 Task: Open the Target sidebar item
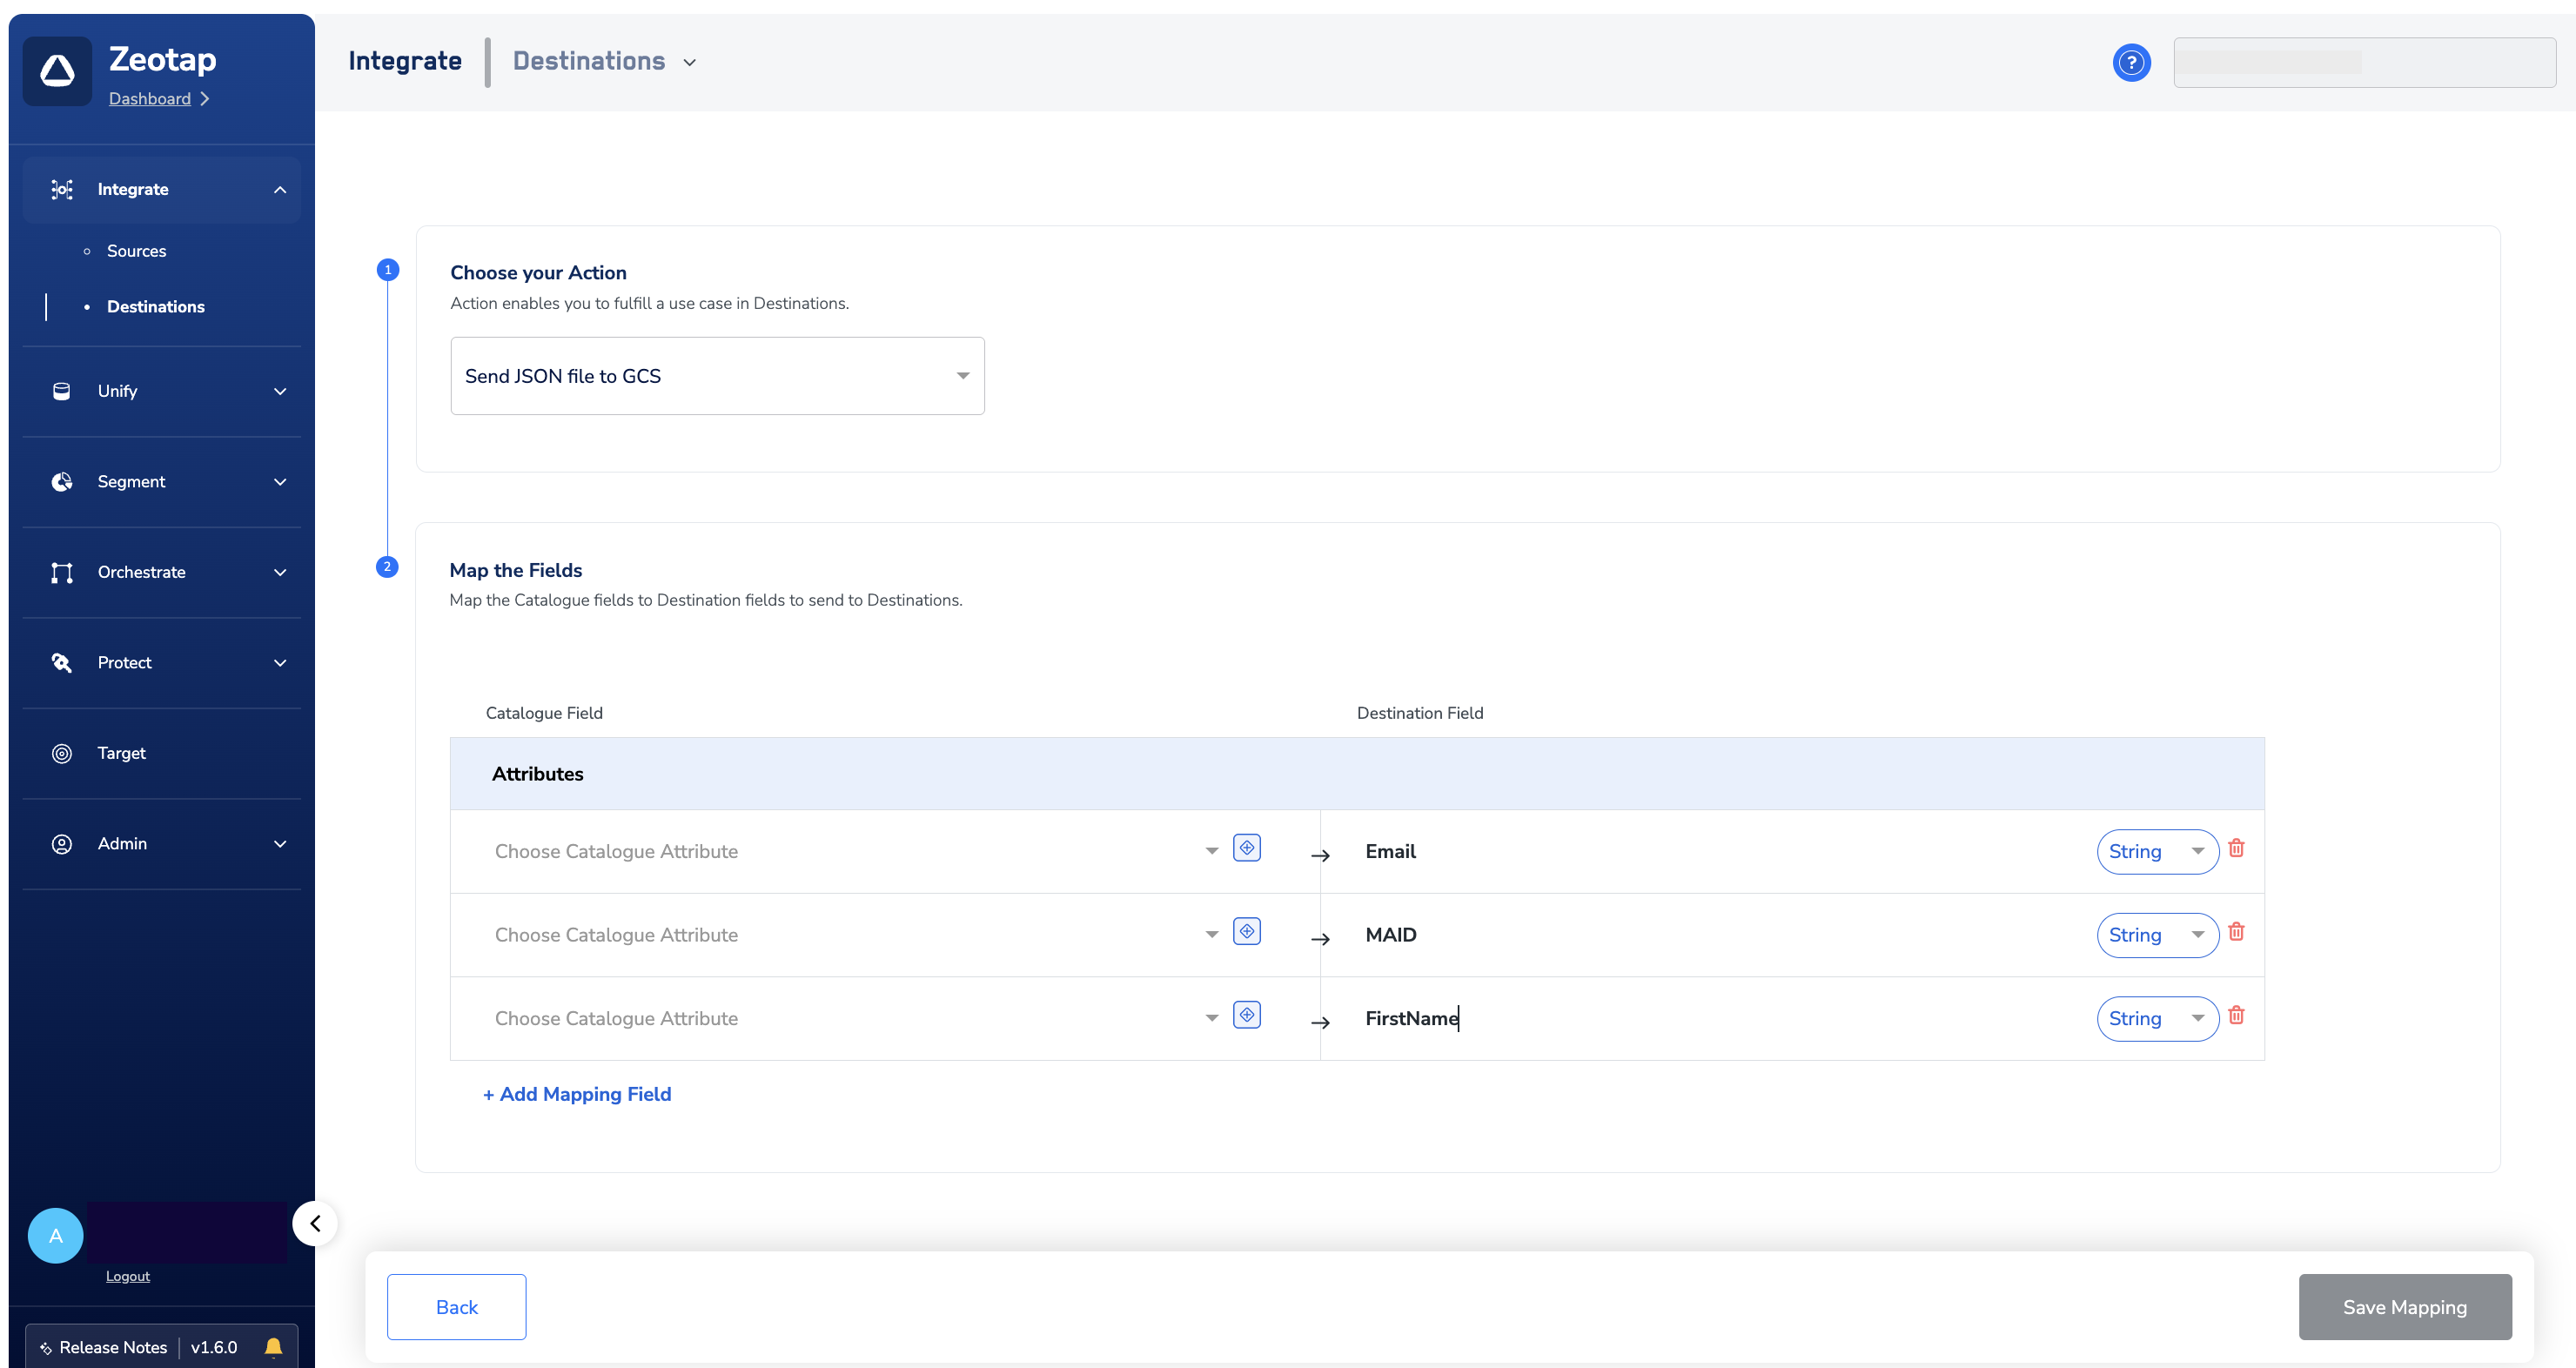click(x=122, y=753)
